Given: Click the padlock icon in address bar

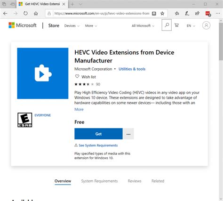Looking at the screenshot, I should click(49, 14).
